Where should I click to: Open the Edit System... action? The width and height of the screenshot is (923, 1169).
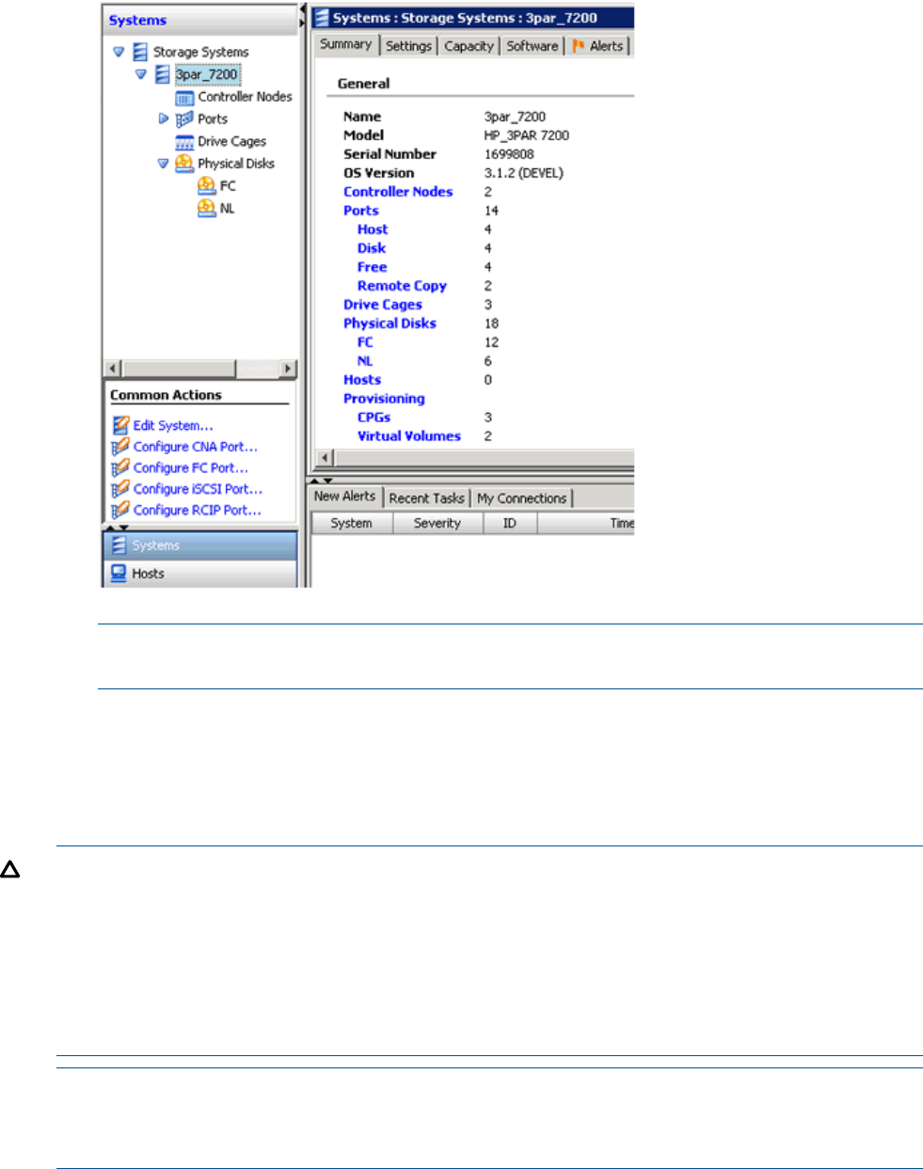pos(173,426)
